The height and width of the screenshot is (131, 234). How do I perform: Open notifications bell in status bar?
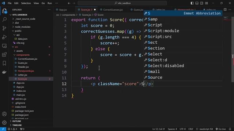pos(230,129)
